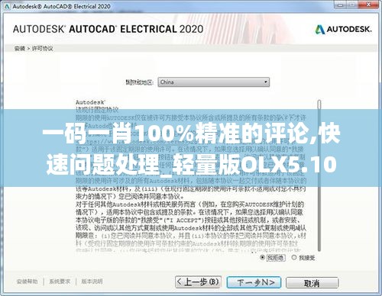Select the 我拒绝 (I reject) radio button
Image resolution: width=382 pixels, height=296 pixels.
pyautogui.click(x=262, y=258)
